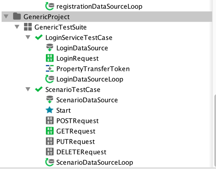The image size is (216, 169).
Task: Collapse the ScenarioTestCase node arrow
Action: click(27, 89)
